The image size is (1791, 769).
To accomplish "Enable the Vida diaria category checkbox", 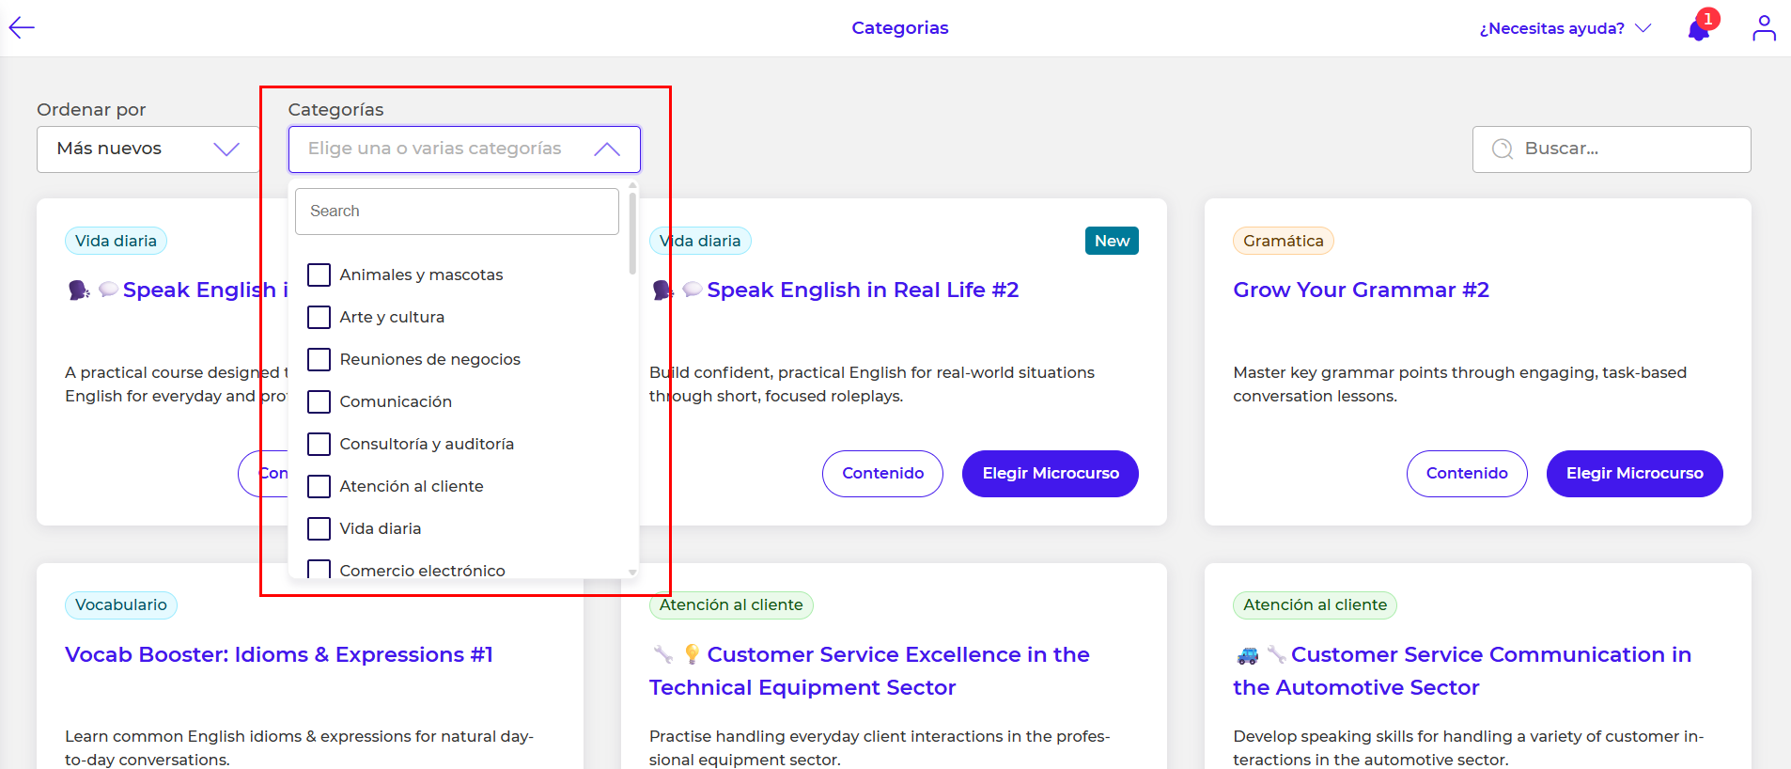I will point(319,528).
